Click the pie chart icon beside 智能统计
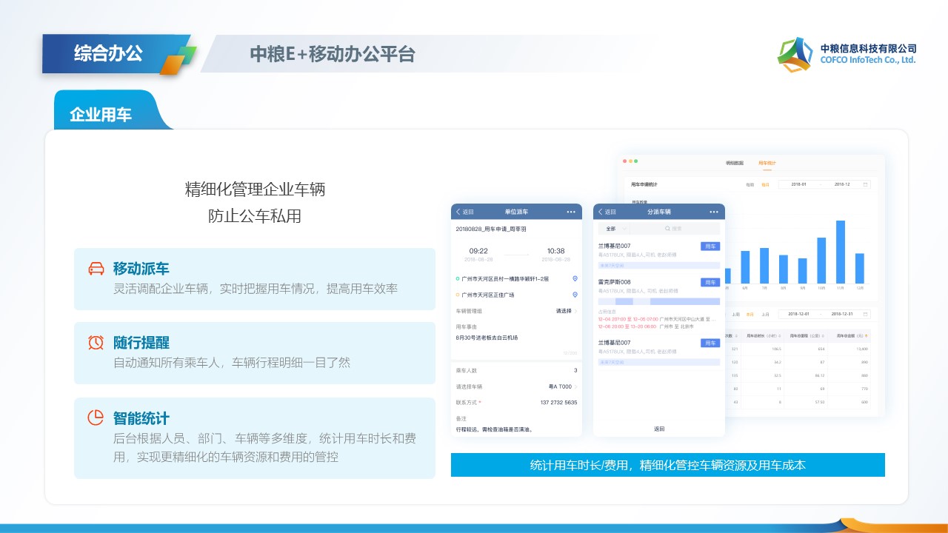Screen dimensions: 948x533 coord(96,418)
